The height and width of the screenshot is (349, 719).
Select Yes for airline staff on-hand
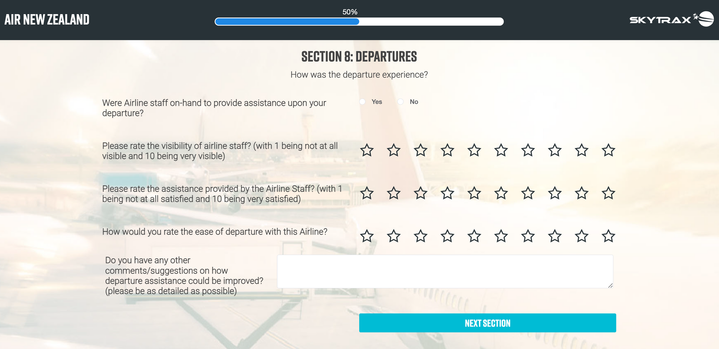[362, 102]
